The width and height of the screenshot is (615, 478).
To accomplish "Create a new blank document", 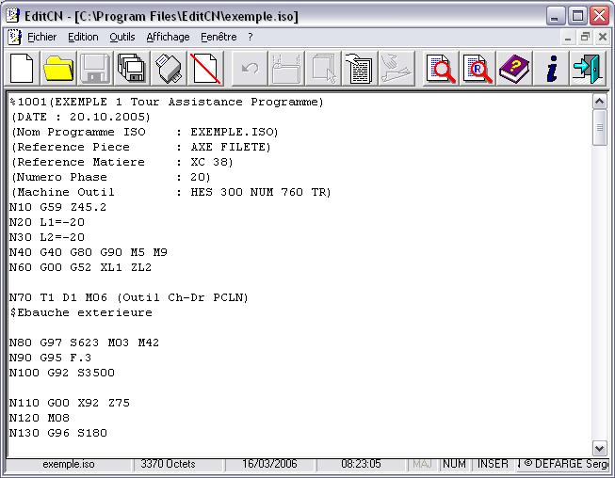I will [x=23, y=69].
